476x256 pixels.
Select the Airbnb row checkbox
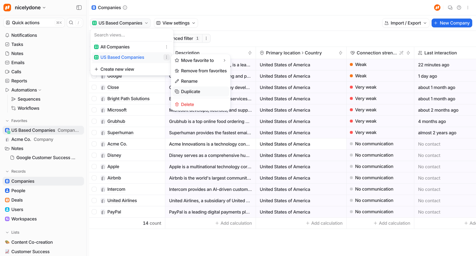coord(94,178)
